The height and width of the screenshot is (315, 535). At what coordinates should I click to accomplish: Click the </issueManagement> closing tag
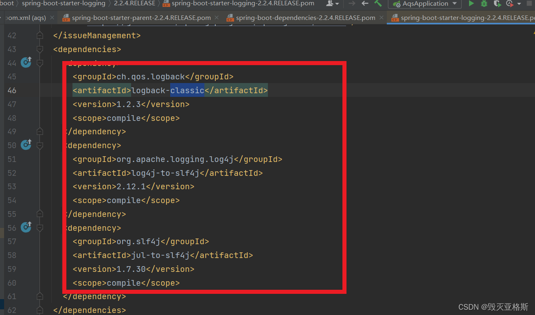click(x=97, y=35)
